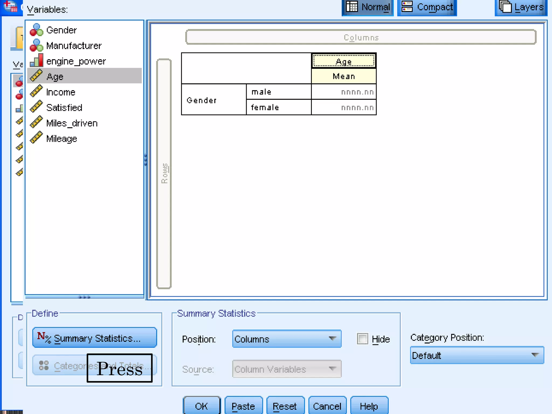Viewport: 552px width, 414px height.
Task: Open the Category Position Default dropdown
Action: coord(477,355)
